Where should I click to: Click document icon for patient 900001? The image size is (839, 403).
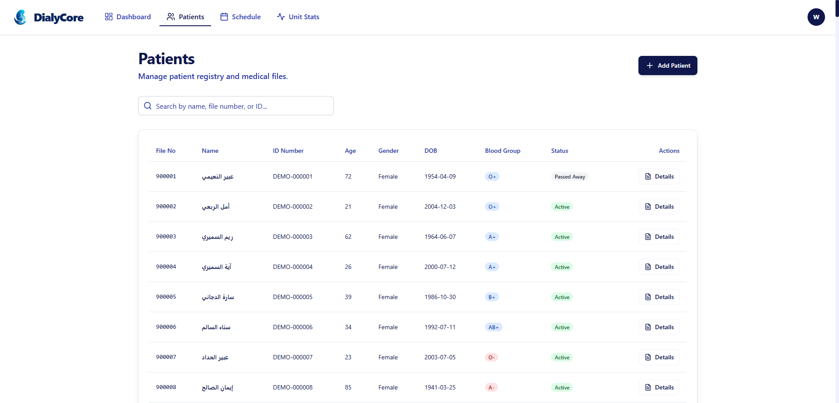pyautogui.click(x=648, y=176)
